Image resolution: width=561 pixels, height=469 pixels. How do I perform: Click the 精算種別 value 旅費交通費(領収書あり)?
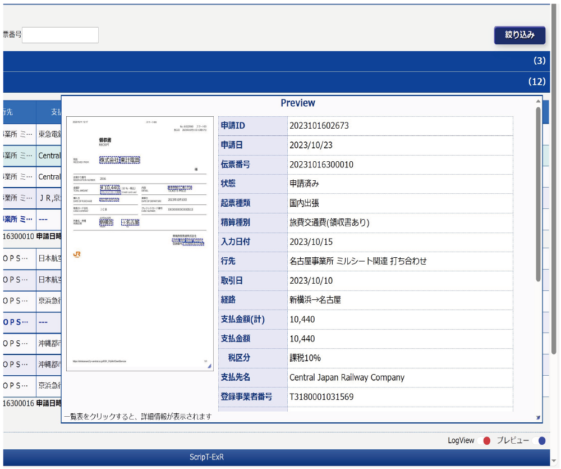329,222
